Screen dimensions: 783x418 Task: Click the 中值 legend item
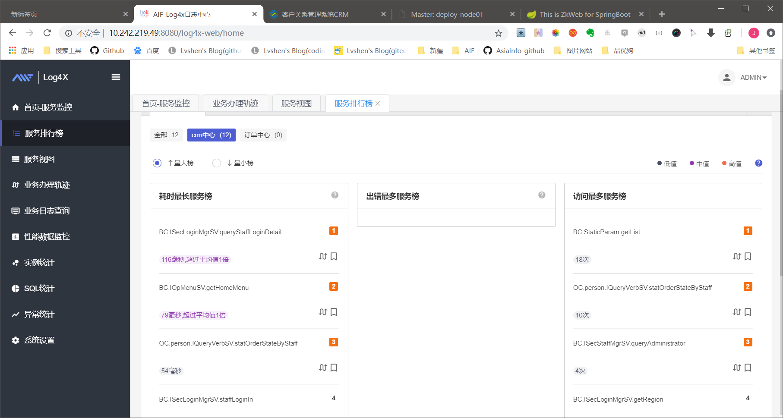tap(699, 163)
